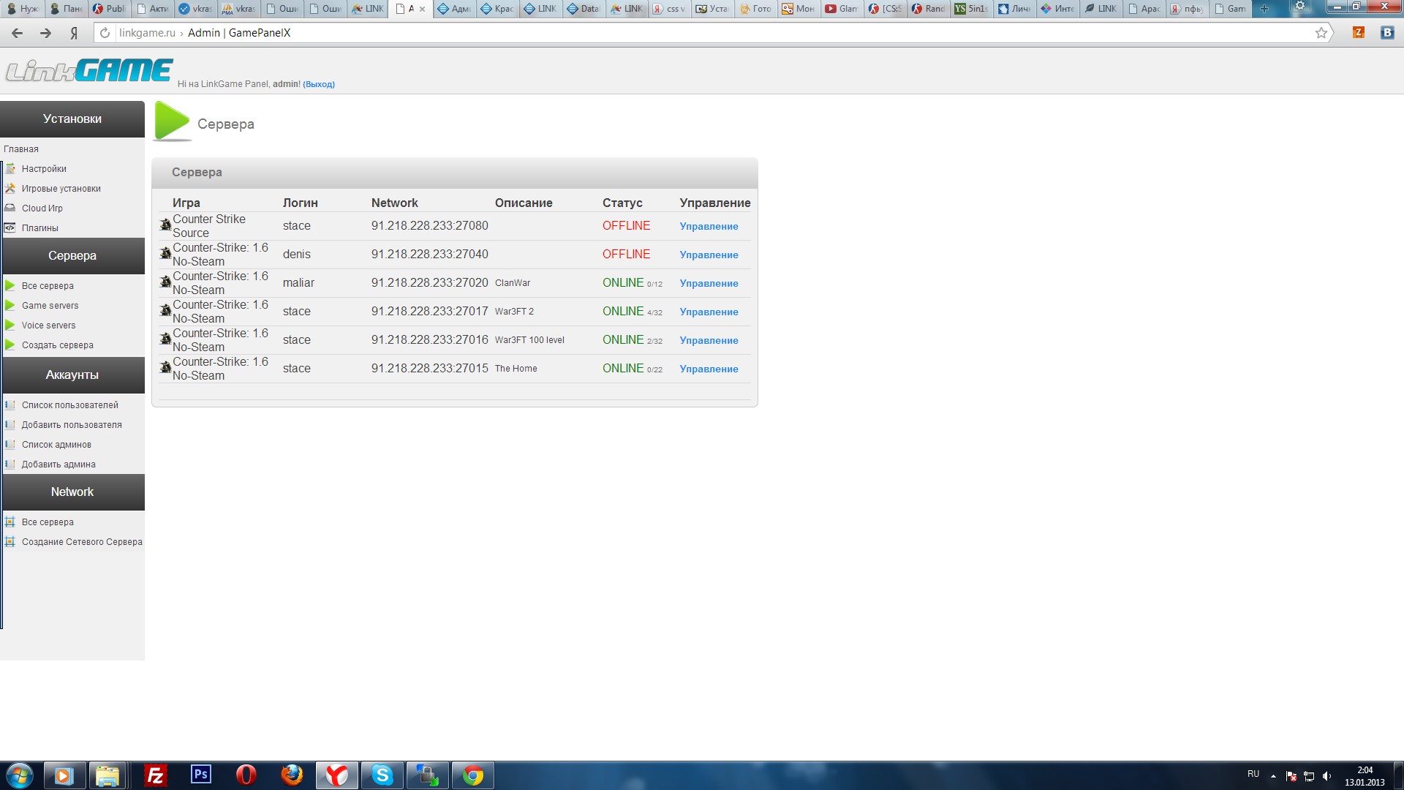Click the game icon in the Counter Strike Source row
The width and height of the screenshot is (1404, 790).
click(x=166, y=225)
